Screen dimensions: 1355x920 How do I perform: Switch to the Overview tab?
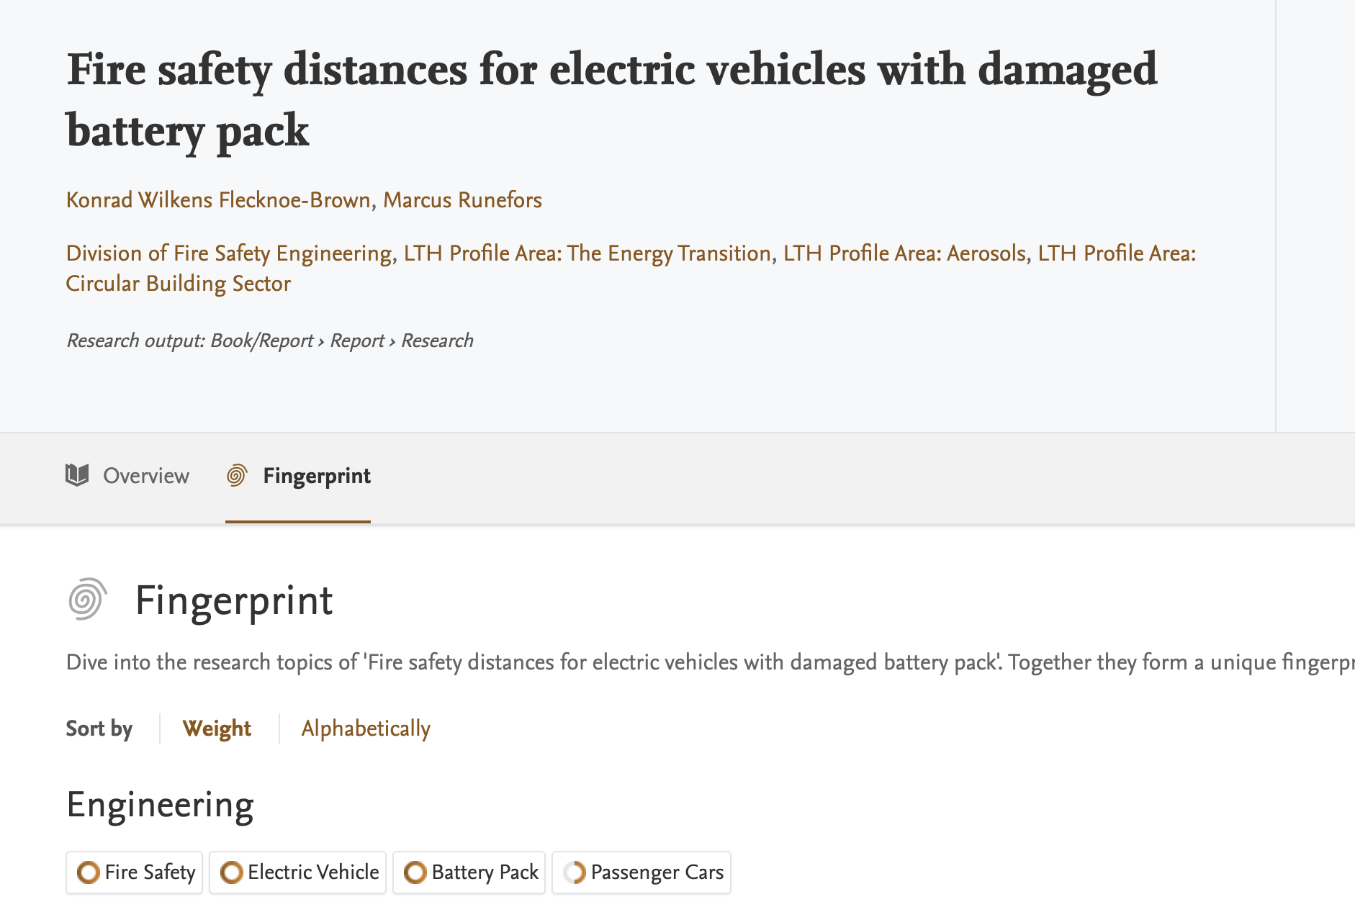pyautogui.click(x=145, y=476)
